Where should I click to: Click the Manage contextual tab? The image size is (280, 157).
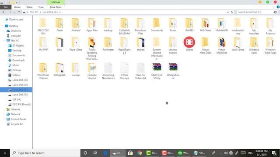pos(56,2)
